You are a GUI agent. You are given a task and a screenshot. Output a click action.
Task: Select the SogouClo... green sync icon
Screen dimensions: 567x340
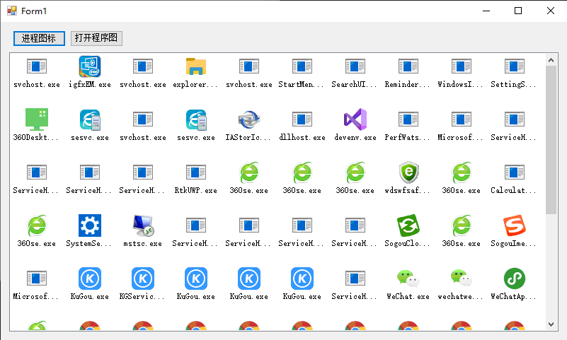pyautogui.click(x=408, y=225)
